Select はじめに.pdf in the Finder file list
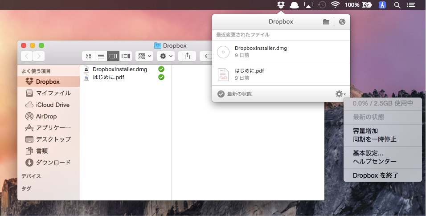Viewport: 426px width, 216px height. click(108, 77)
